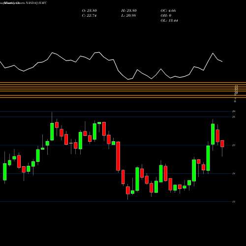Viewport: 246px width, 246px height.
Task: Click the tallest red candle in mid-chart
Action: (x=118, y=156)
